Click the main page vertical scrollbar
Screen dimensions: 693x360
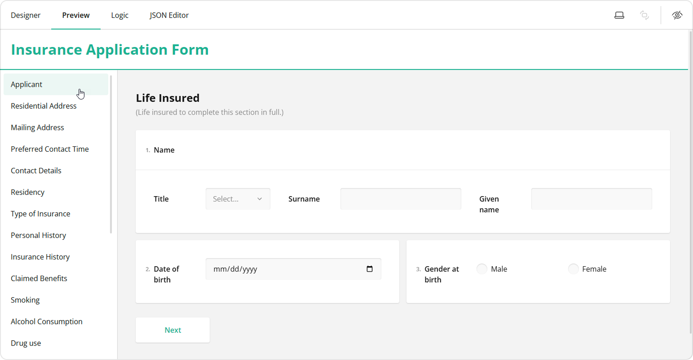tap(690, 180)
